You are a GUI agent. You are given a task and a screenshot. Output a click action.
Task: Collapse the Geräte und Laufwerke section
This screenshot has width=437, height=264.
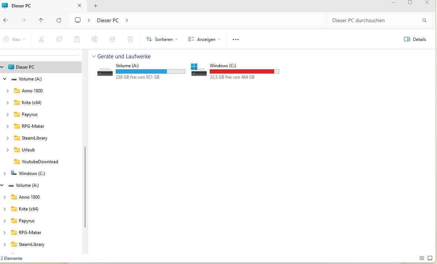point(94,56)
